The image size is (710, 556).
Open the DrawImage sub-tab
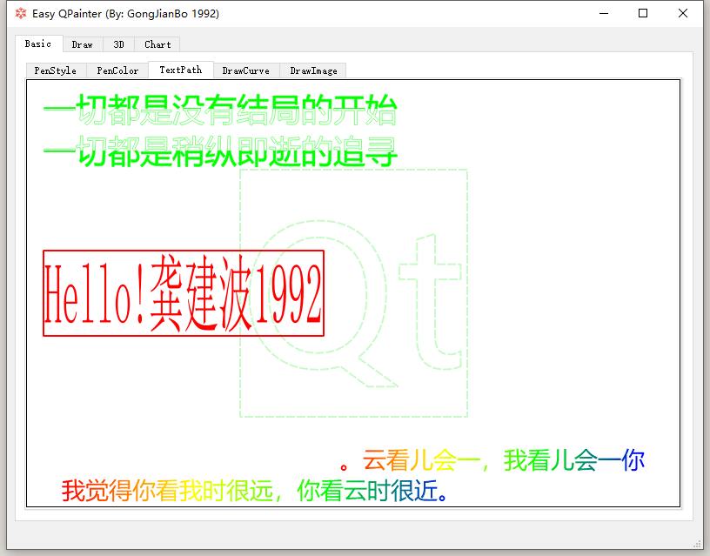coord(313,70)
